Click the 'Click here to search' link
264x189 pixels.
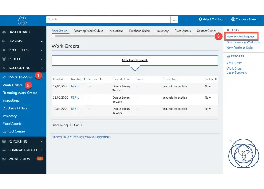(135, 60)
